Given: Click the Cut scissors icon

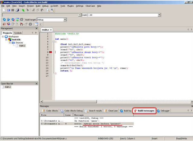Looking at the screenshot, I should pos(33,10).
